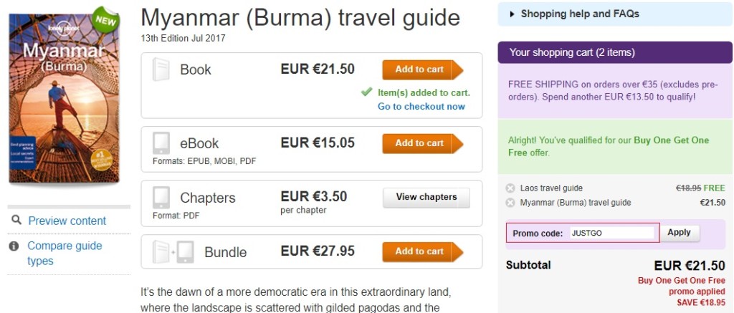Go to checkout now

point(421,107)
